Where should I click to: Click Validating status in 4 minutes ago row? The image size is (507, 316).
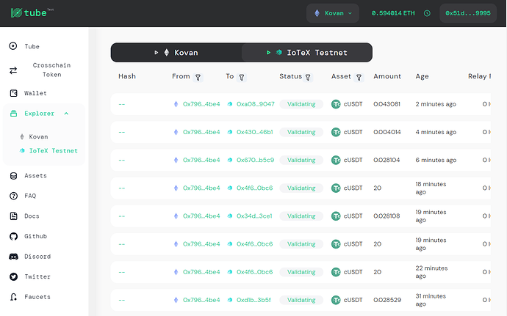(x=301, y=133)
